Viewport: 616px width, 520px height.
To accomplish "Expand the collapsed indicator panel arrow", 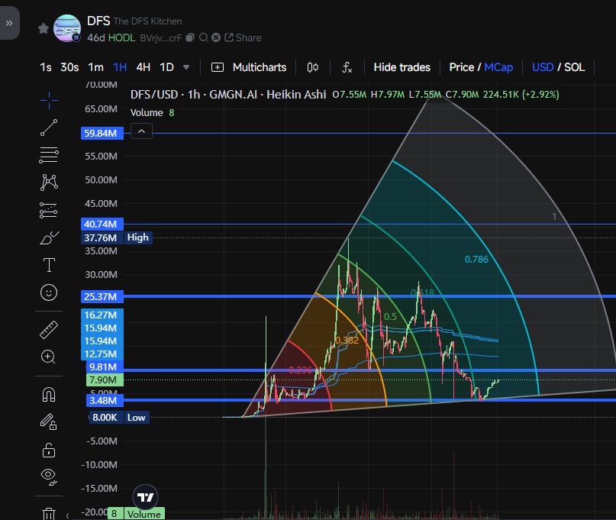I will click(141, 131).
